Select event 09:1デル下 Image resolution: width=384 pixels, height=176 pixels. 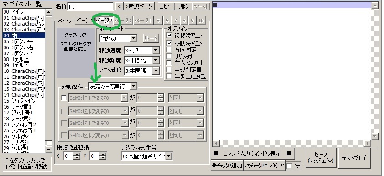[24, 65]
